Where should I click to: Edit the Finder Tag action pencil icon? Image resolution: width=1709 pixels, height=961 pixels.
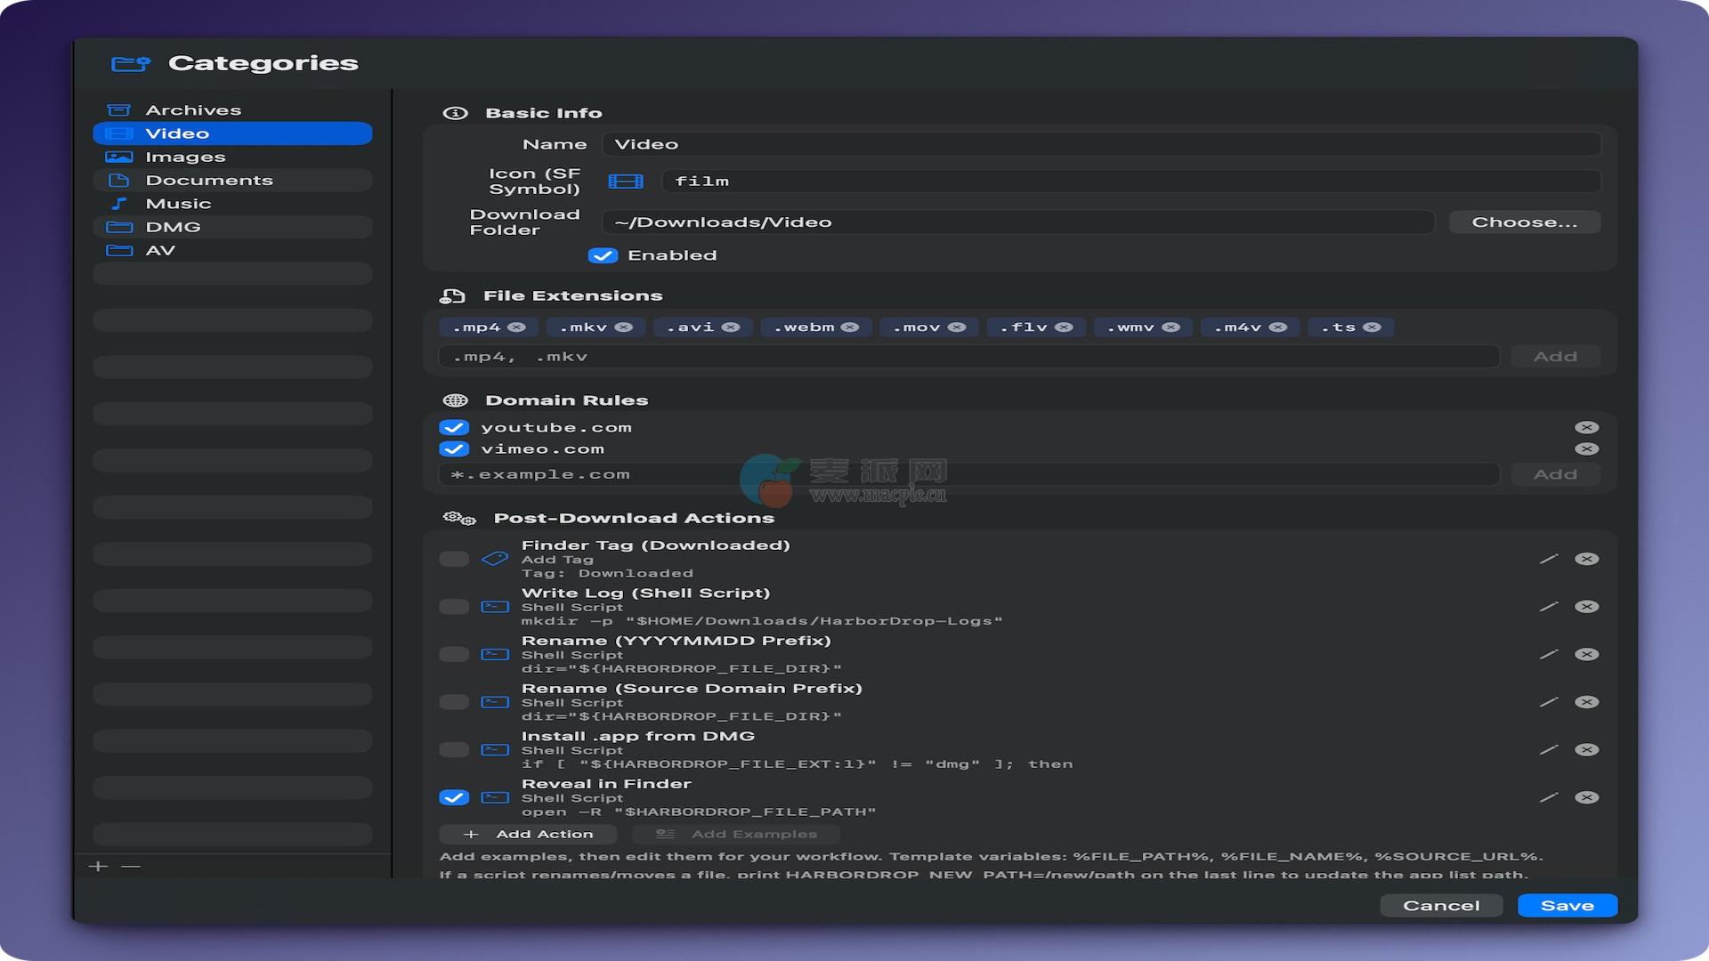coord(1549,559)
